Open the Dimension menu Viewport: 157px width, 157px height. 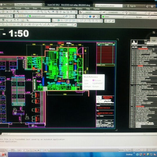coord(45,8)
